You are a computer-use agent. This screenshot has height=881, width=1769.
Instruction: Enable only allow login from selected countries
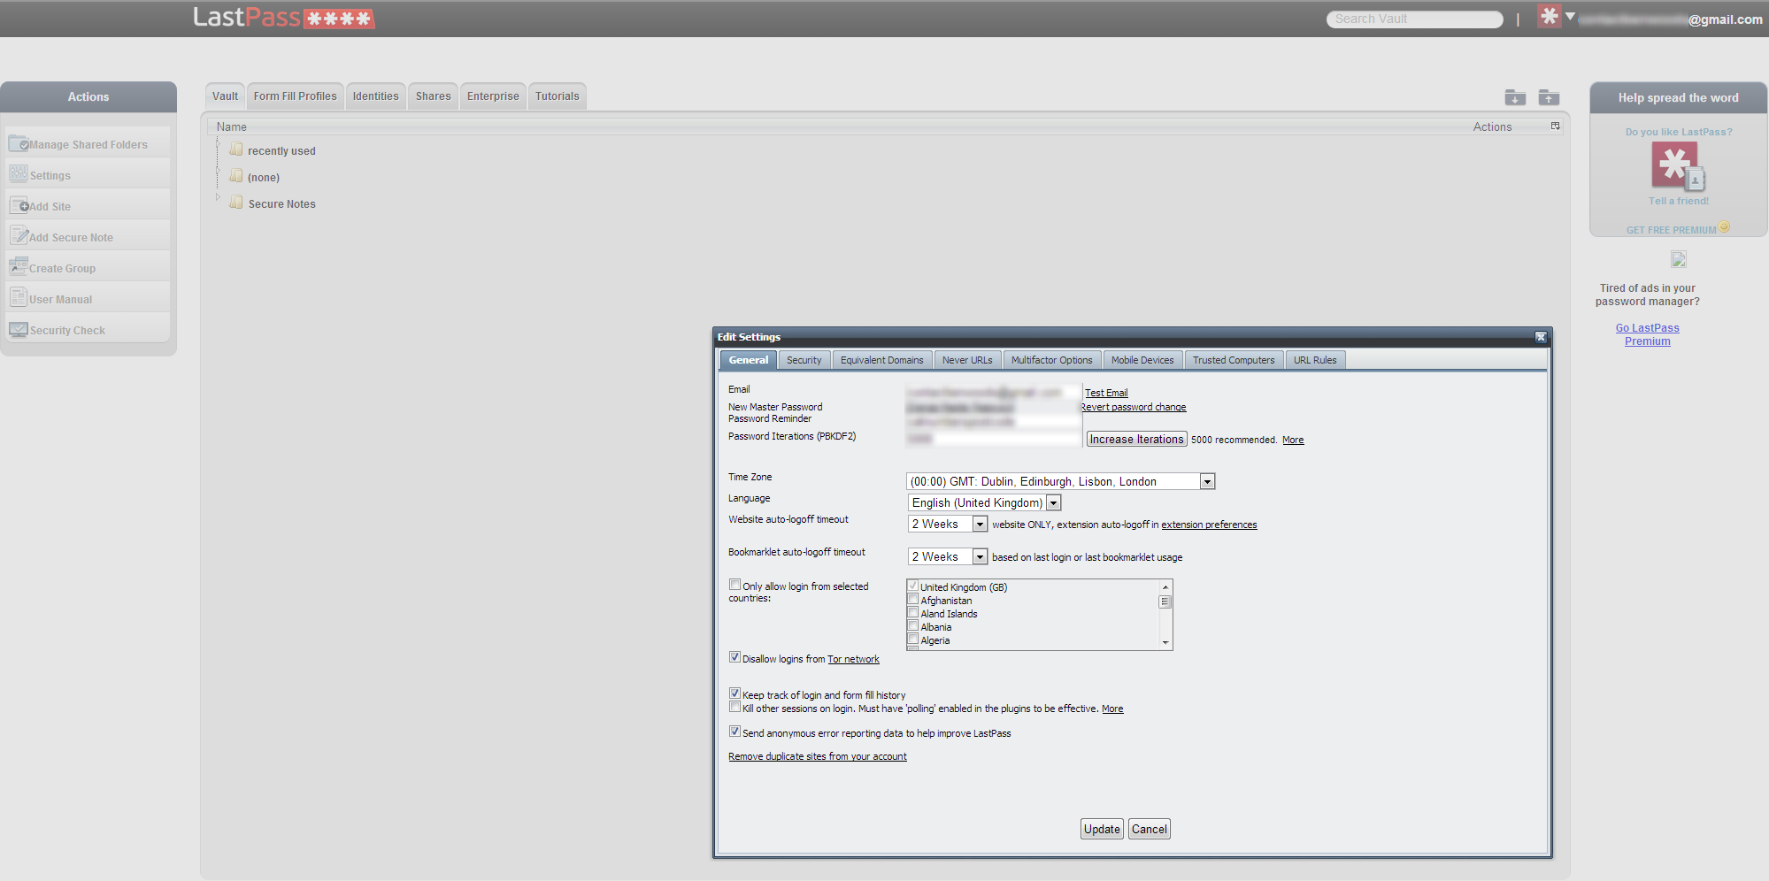tap(735, 585)
